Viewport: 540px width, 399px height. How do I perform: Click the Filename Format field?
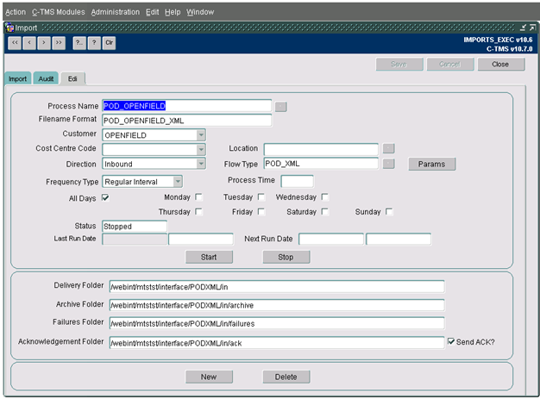[x=186, y=121]
